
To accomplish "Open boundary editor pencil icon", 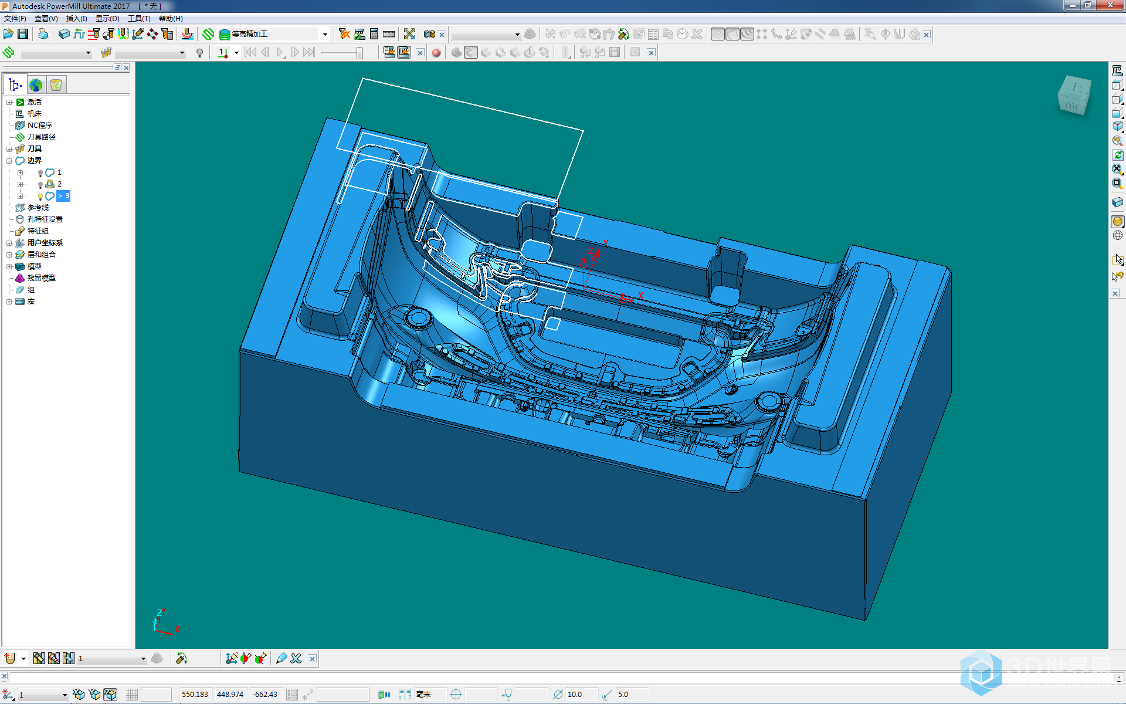I will click(281, 658).
